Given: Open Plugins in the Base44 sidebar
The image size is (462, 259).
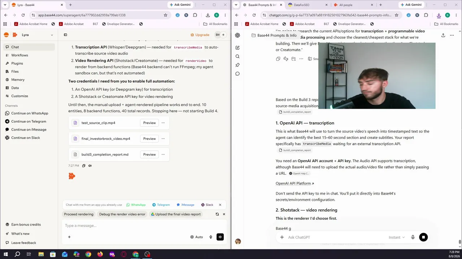Looking at the screenshot, I should [x=29, y=63].
